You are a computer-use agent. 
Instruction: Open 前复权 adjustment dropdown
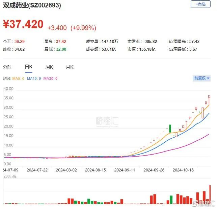(x=201, y=78)
